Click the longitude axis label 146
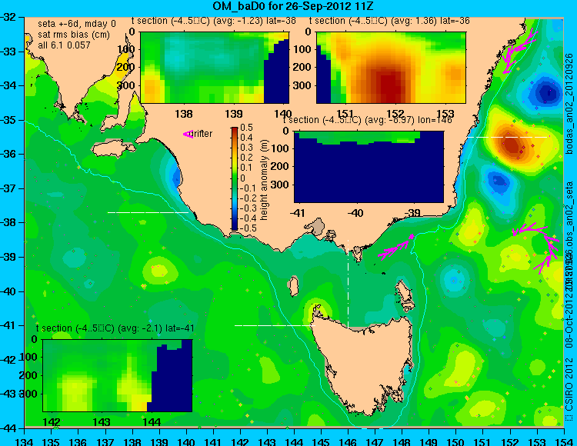The height and width of the screenshot is (446, 577). [348, 441]
